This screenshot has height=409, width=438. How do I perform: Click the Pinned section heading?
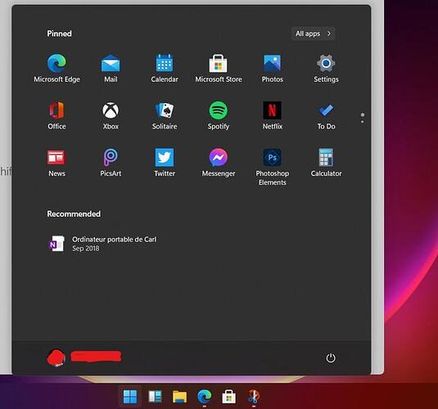coord(59,34)
